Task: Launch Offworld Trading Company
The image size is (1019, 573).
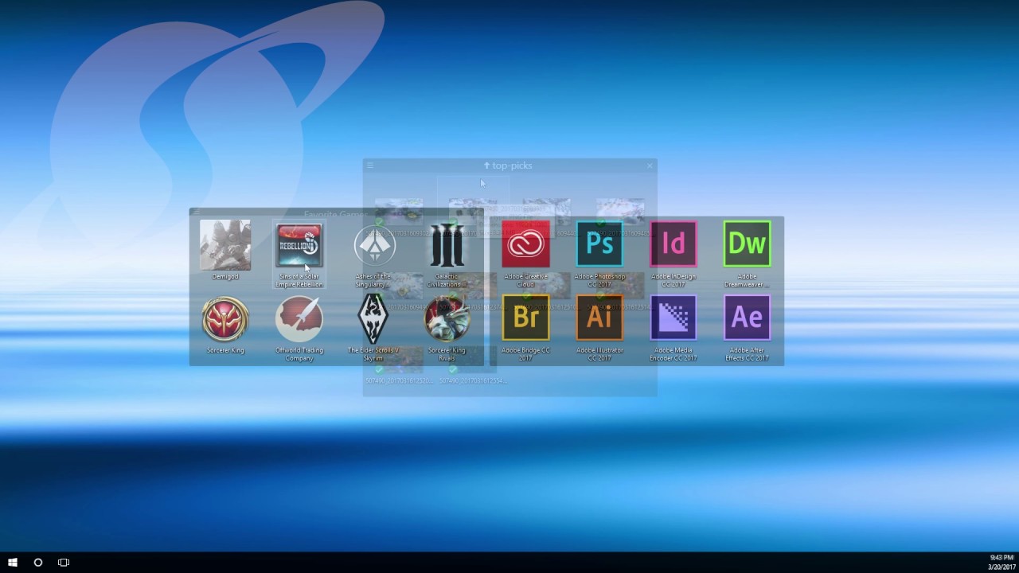Action: [299, 317]
